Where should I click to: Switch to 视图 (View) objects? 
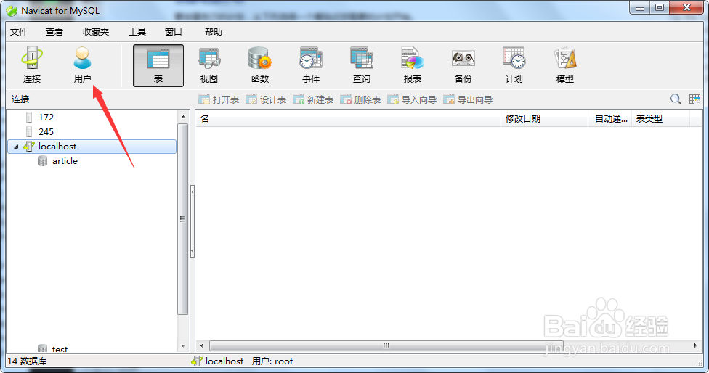pos(209,65)
